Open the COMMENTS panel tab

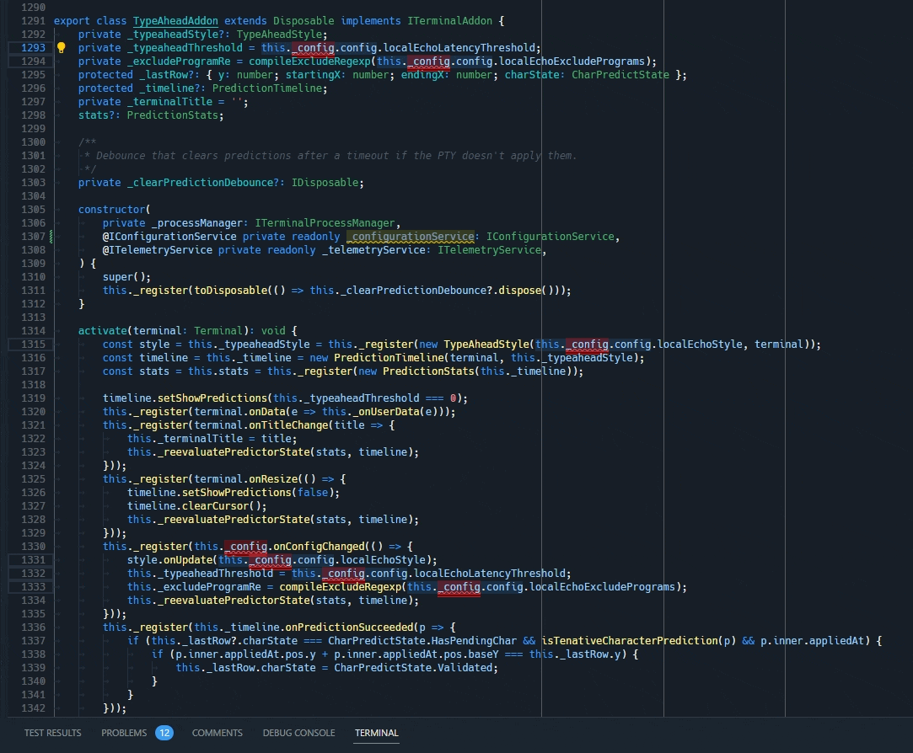[x=218, y=733]
